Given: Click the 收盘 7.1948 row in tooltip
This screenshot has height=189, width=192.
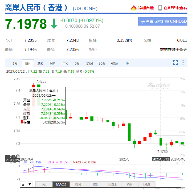Looking at the screenshot, I should point(44,114).
